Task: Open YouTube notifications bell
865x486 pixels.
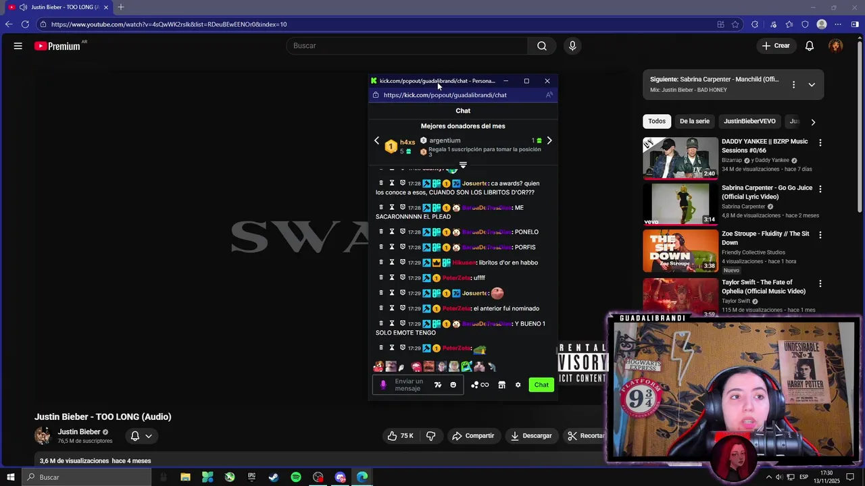Action: click(x=810, y=46)
